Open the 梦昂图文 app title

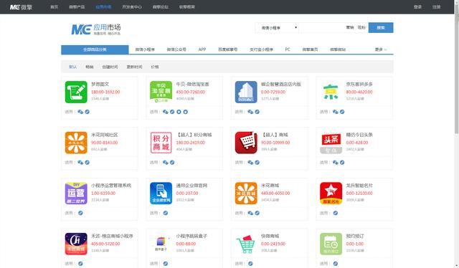tap(100, 85)
